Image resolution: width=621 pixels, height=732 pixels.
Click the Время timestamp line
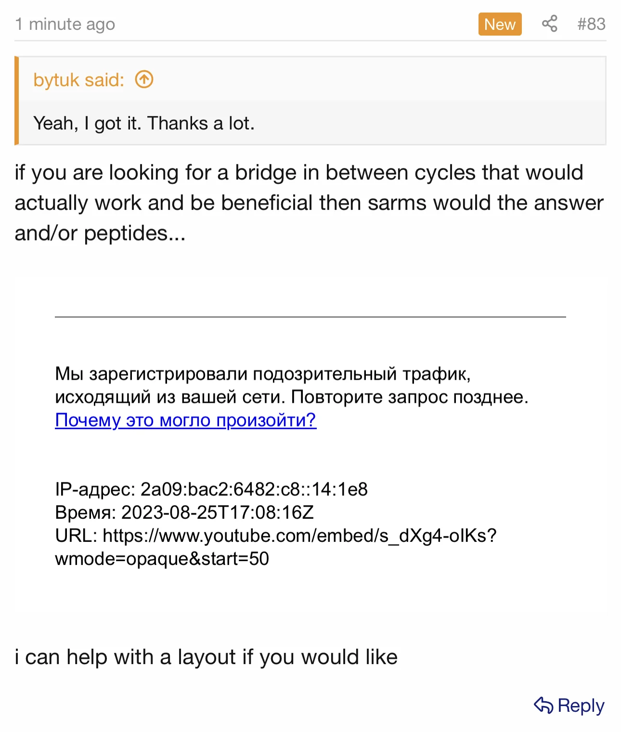coord(184,512)
